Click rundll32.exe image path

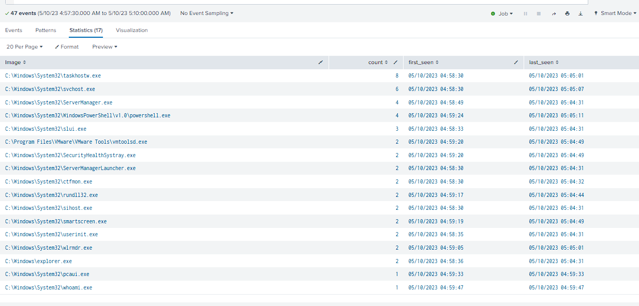coord(51,195)
